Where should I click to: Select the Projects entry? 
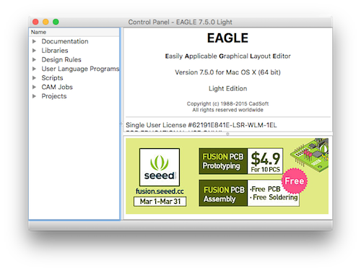click(54, 96)
